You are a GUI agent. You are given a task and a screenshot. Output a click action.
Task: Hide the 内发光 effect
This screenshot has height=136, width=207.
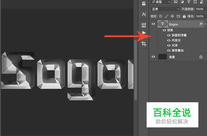tap(169, 40)
